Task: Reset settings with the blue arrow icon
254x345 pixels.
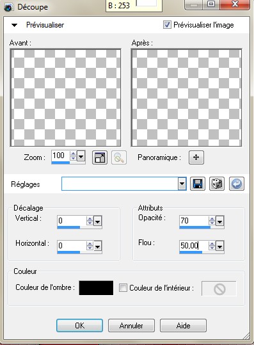Action: [237, 184]
